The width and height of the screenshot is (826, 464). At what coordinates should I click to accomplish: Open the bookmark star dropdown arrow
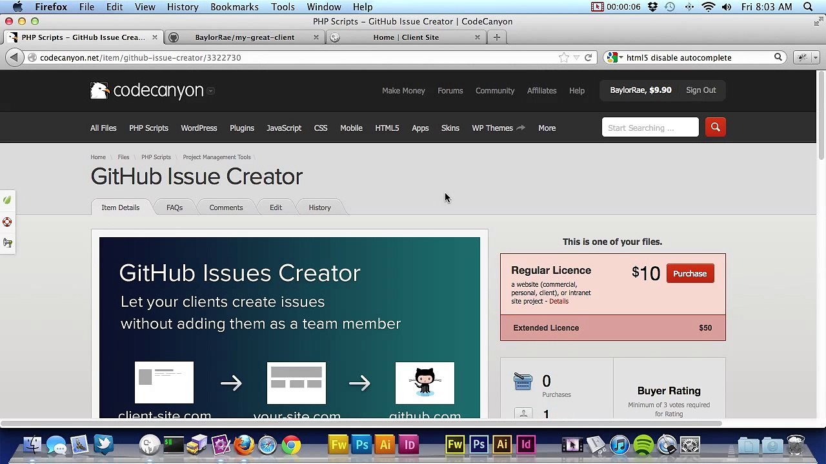[576, 57]
